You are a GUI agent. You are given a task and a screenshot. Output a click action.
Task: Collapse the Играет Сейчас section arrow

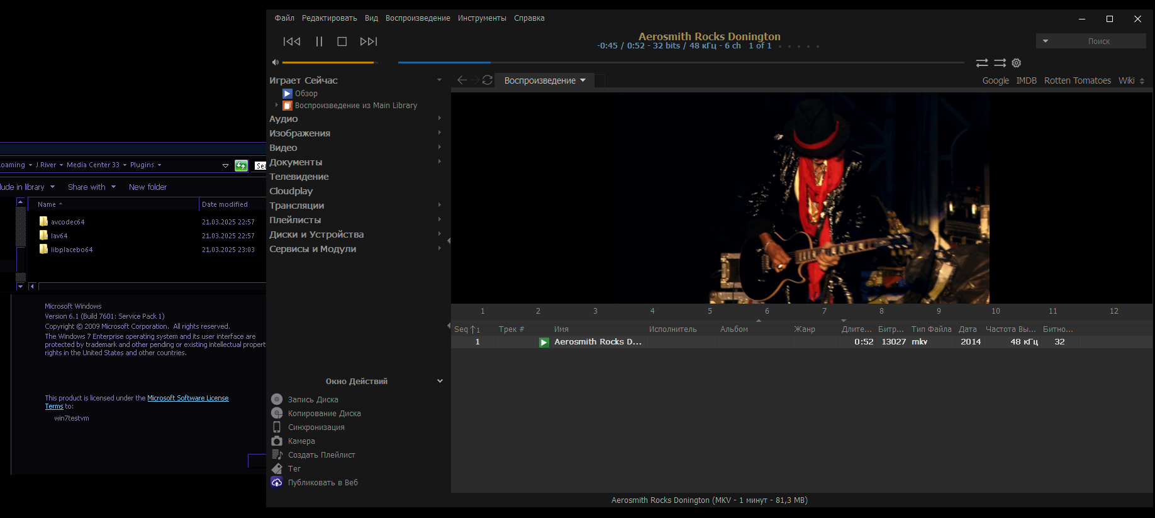439,80
